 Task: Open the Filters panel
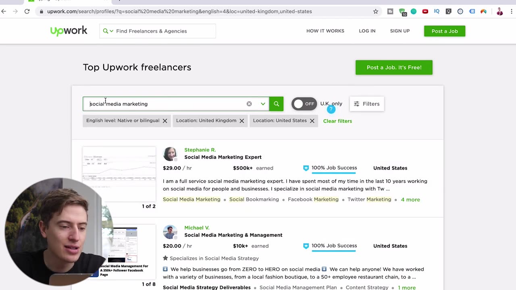pos(367,104)
